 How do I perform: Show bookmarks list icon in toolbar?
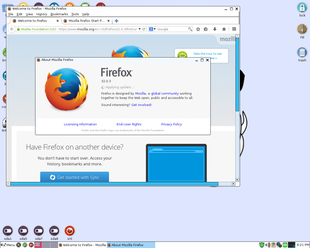point(206,29)
